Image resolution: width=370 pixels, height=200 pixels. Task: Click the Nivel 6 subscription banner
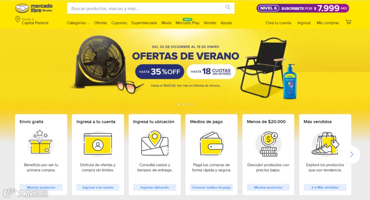[303, 8]
